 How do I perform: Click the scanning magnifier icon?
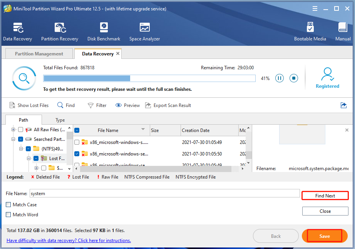[x=24, y=79]
